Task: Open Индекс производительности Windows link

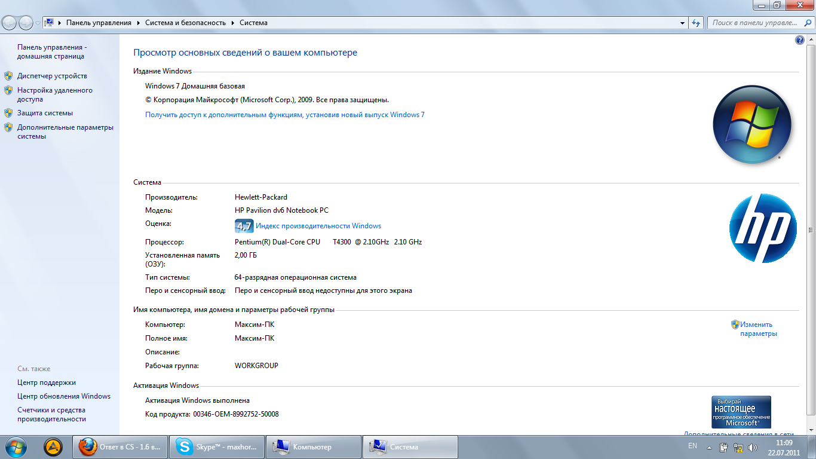Action: pos(318,226)
